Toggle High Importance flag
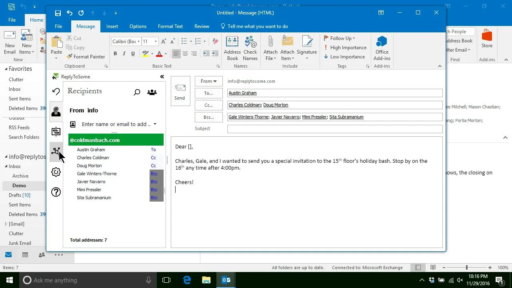Screen dimensions: 512x288 pyautogui.click(x=345, y=48)
